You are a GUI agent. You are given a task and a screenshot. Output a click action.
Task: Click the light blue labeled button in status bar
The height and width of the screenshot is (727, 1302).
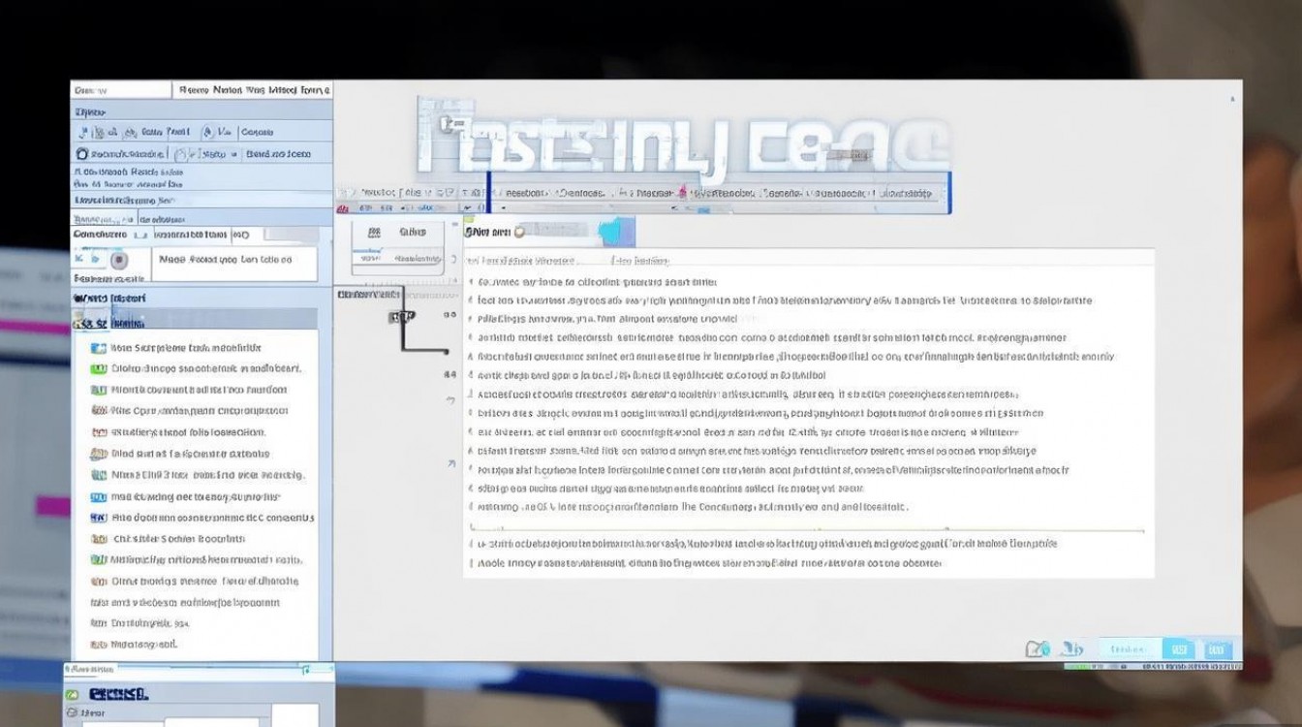pyautogui.click(x=1128, y=648)
